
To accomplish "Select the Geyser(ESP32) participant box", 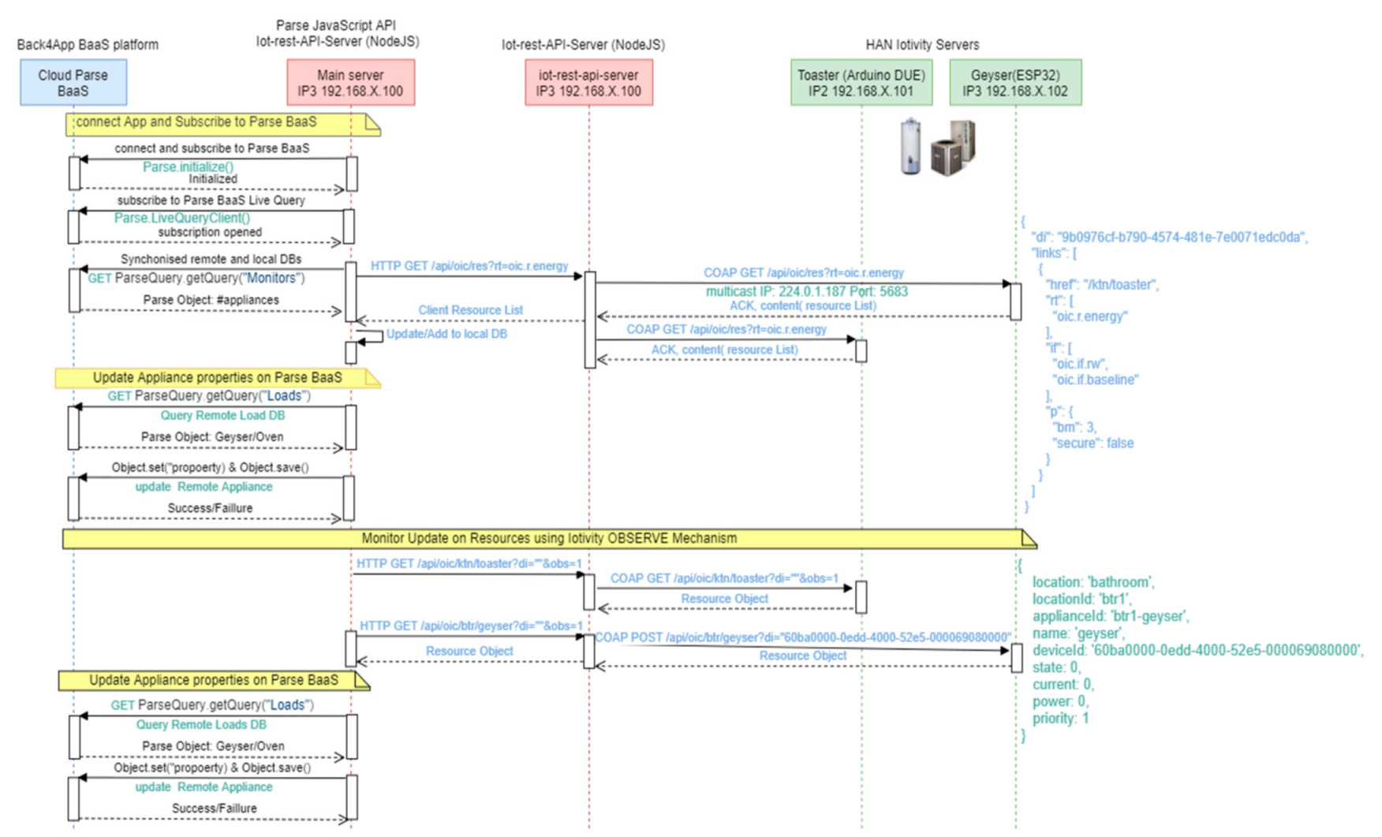I will 1015,83.
